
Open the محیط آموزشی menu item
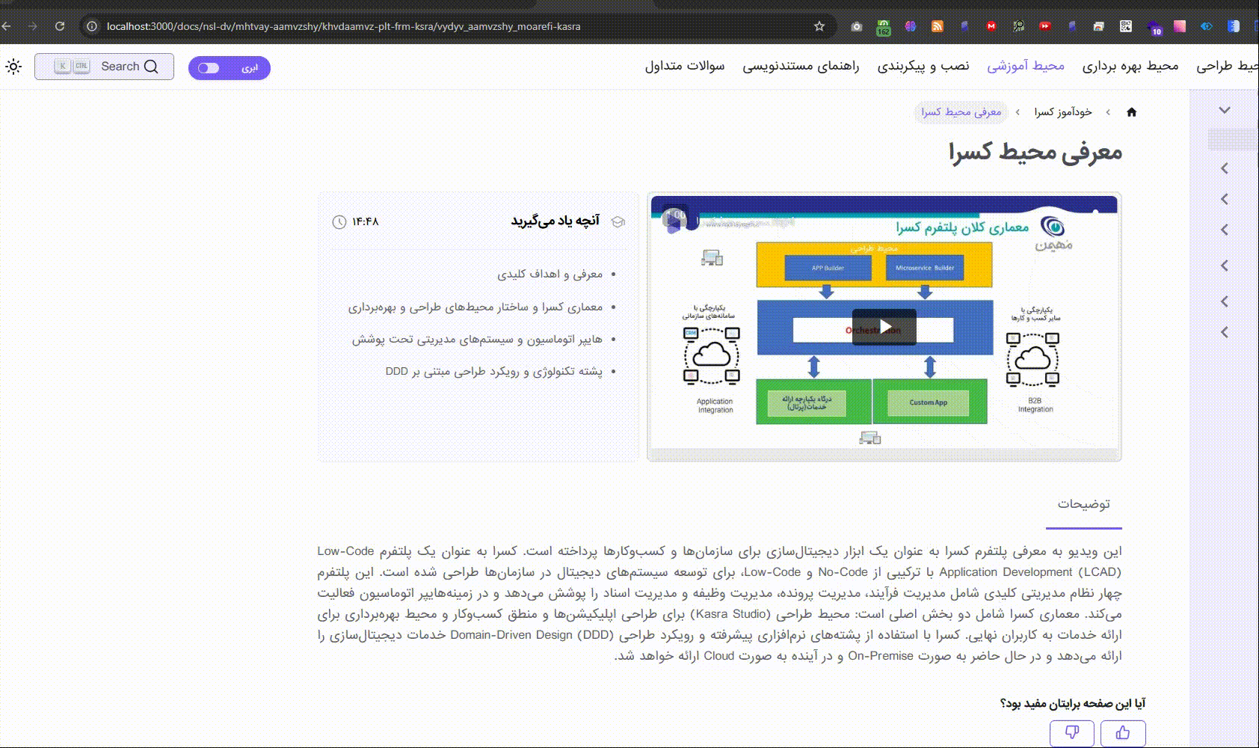[1025, 66]
